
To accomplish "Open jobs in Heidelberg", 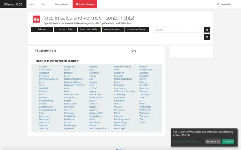I will pyautogui.click(x=69, y=116).
